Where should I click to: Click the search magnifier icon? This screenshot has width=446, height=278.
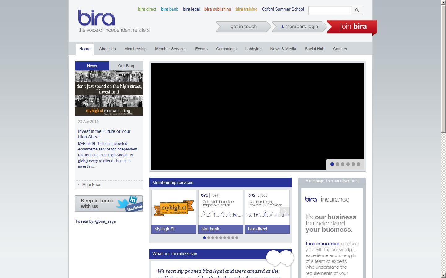(357, 10)
